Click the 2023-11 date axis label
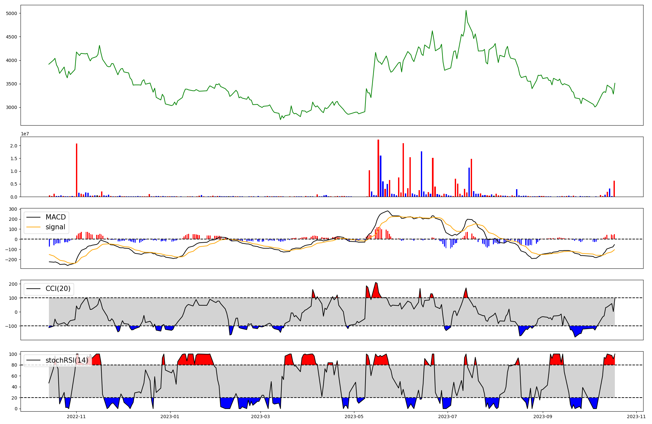This screenshot has width=652, height=424. (x=636, y=416)
